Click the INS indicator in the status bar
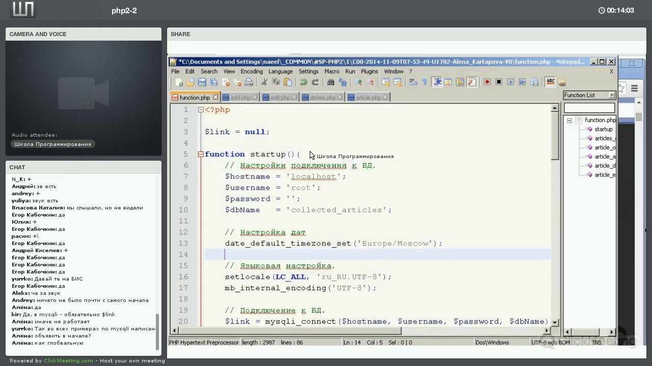This screenshot has height=366, width=652. 597,343
